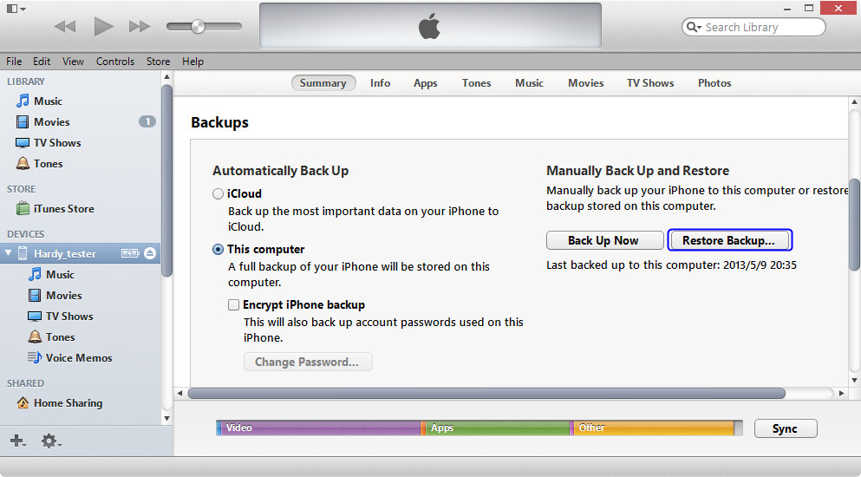The width and height of the screenshot is (861, 477).
Task: Open the window menu icon at top-left
Action: click(x=16, y=9)
